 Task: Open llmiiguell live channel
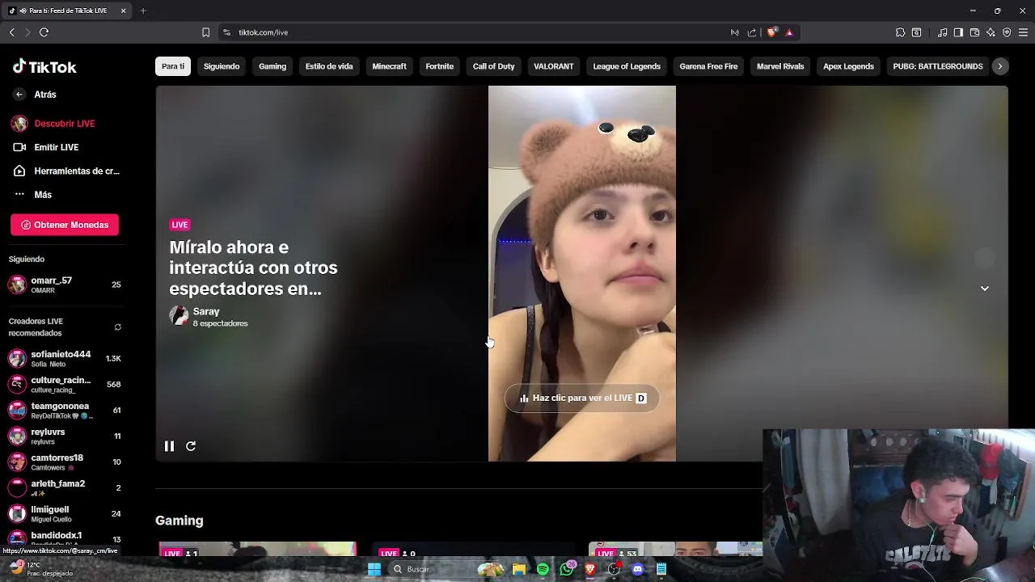point(65,513)
